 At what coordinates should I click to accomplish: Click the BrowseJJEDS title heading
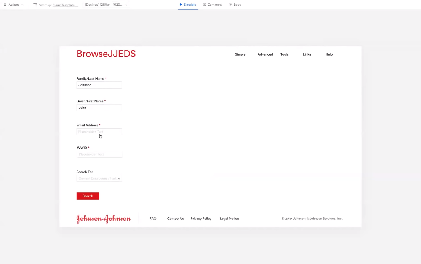point(106,54)
